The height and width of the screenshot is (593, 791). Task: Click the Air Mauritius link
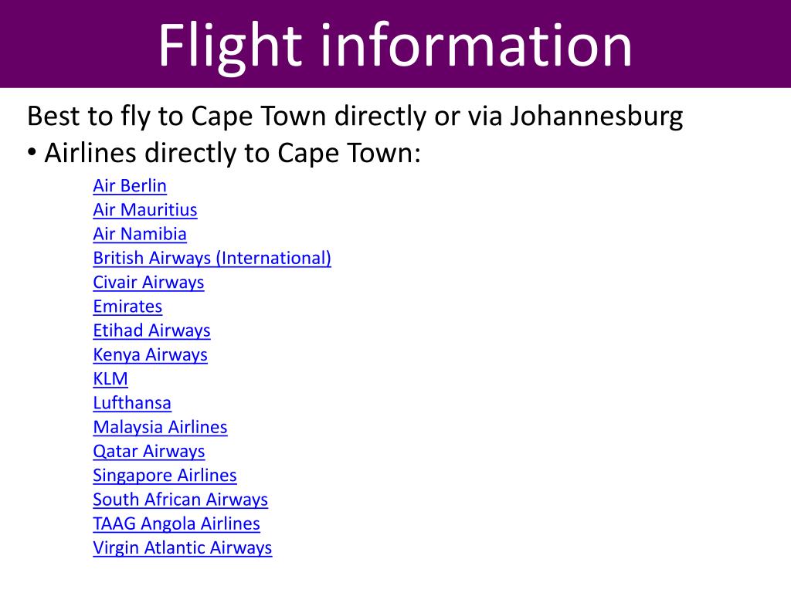coord(144,210)
